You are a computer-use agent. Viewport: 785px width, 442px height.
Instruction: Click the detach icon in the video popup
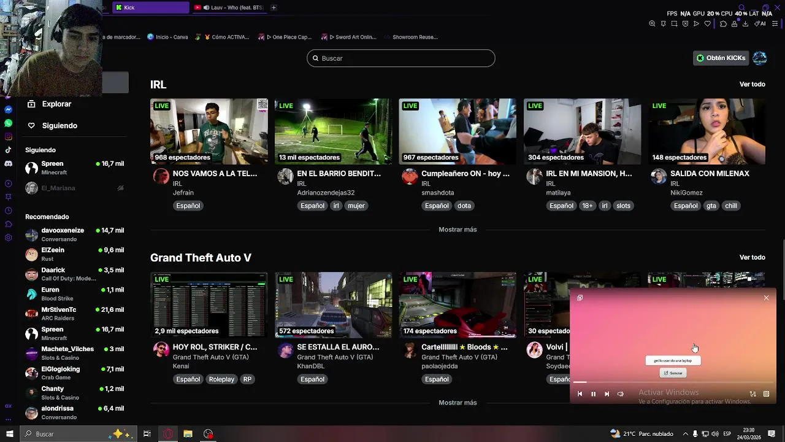[x=580, y=298]
